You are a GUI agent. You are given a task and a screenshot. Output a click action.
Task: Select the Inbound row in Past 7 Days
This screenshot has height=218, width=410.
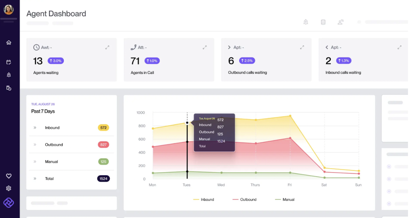pos(71,128)
